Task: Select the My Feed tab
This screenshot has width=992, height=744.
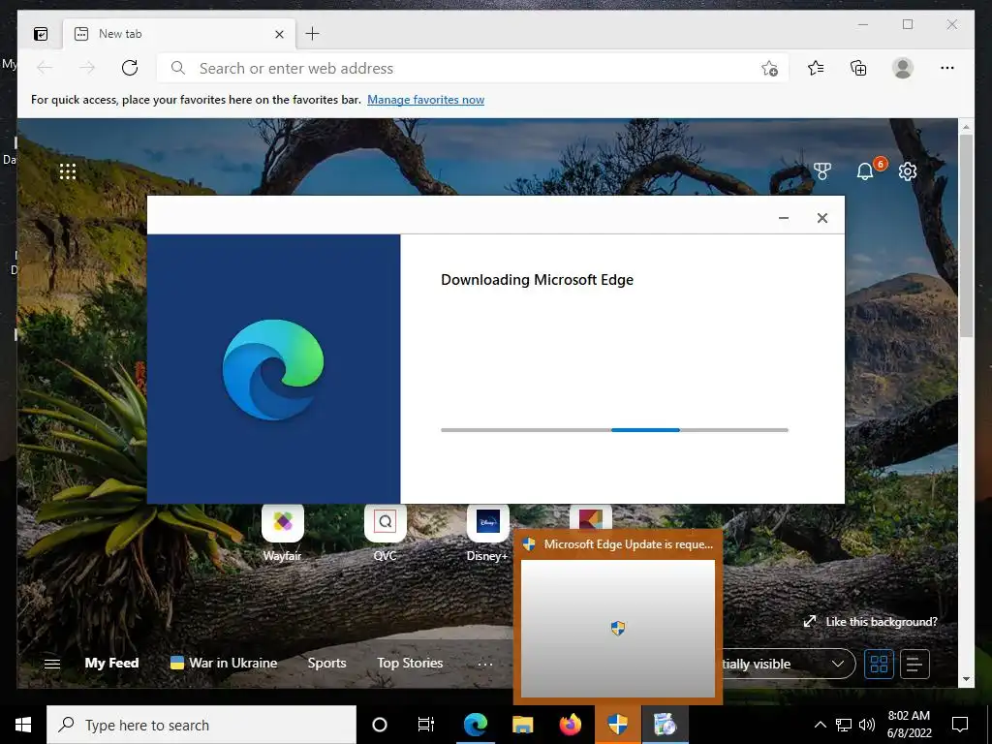Action: (x=111, y=663)
